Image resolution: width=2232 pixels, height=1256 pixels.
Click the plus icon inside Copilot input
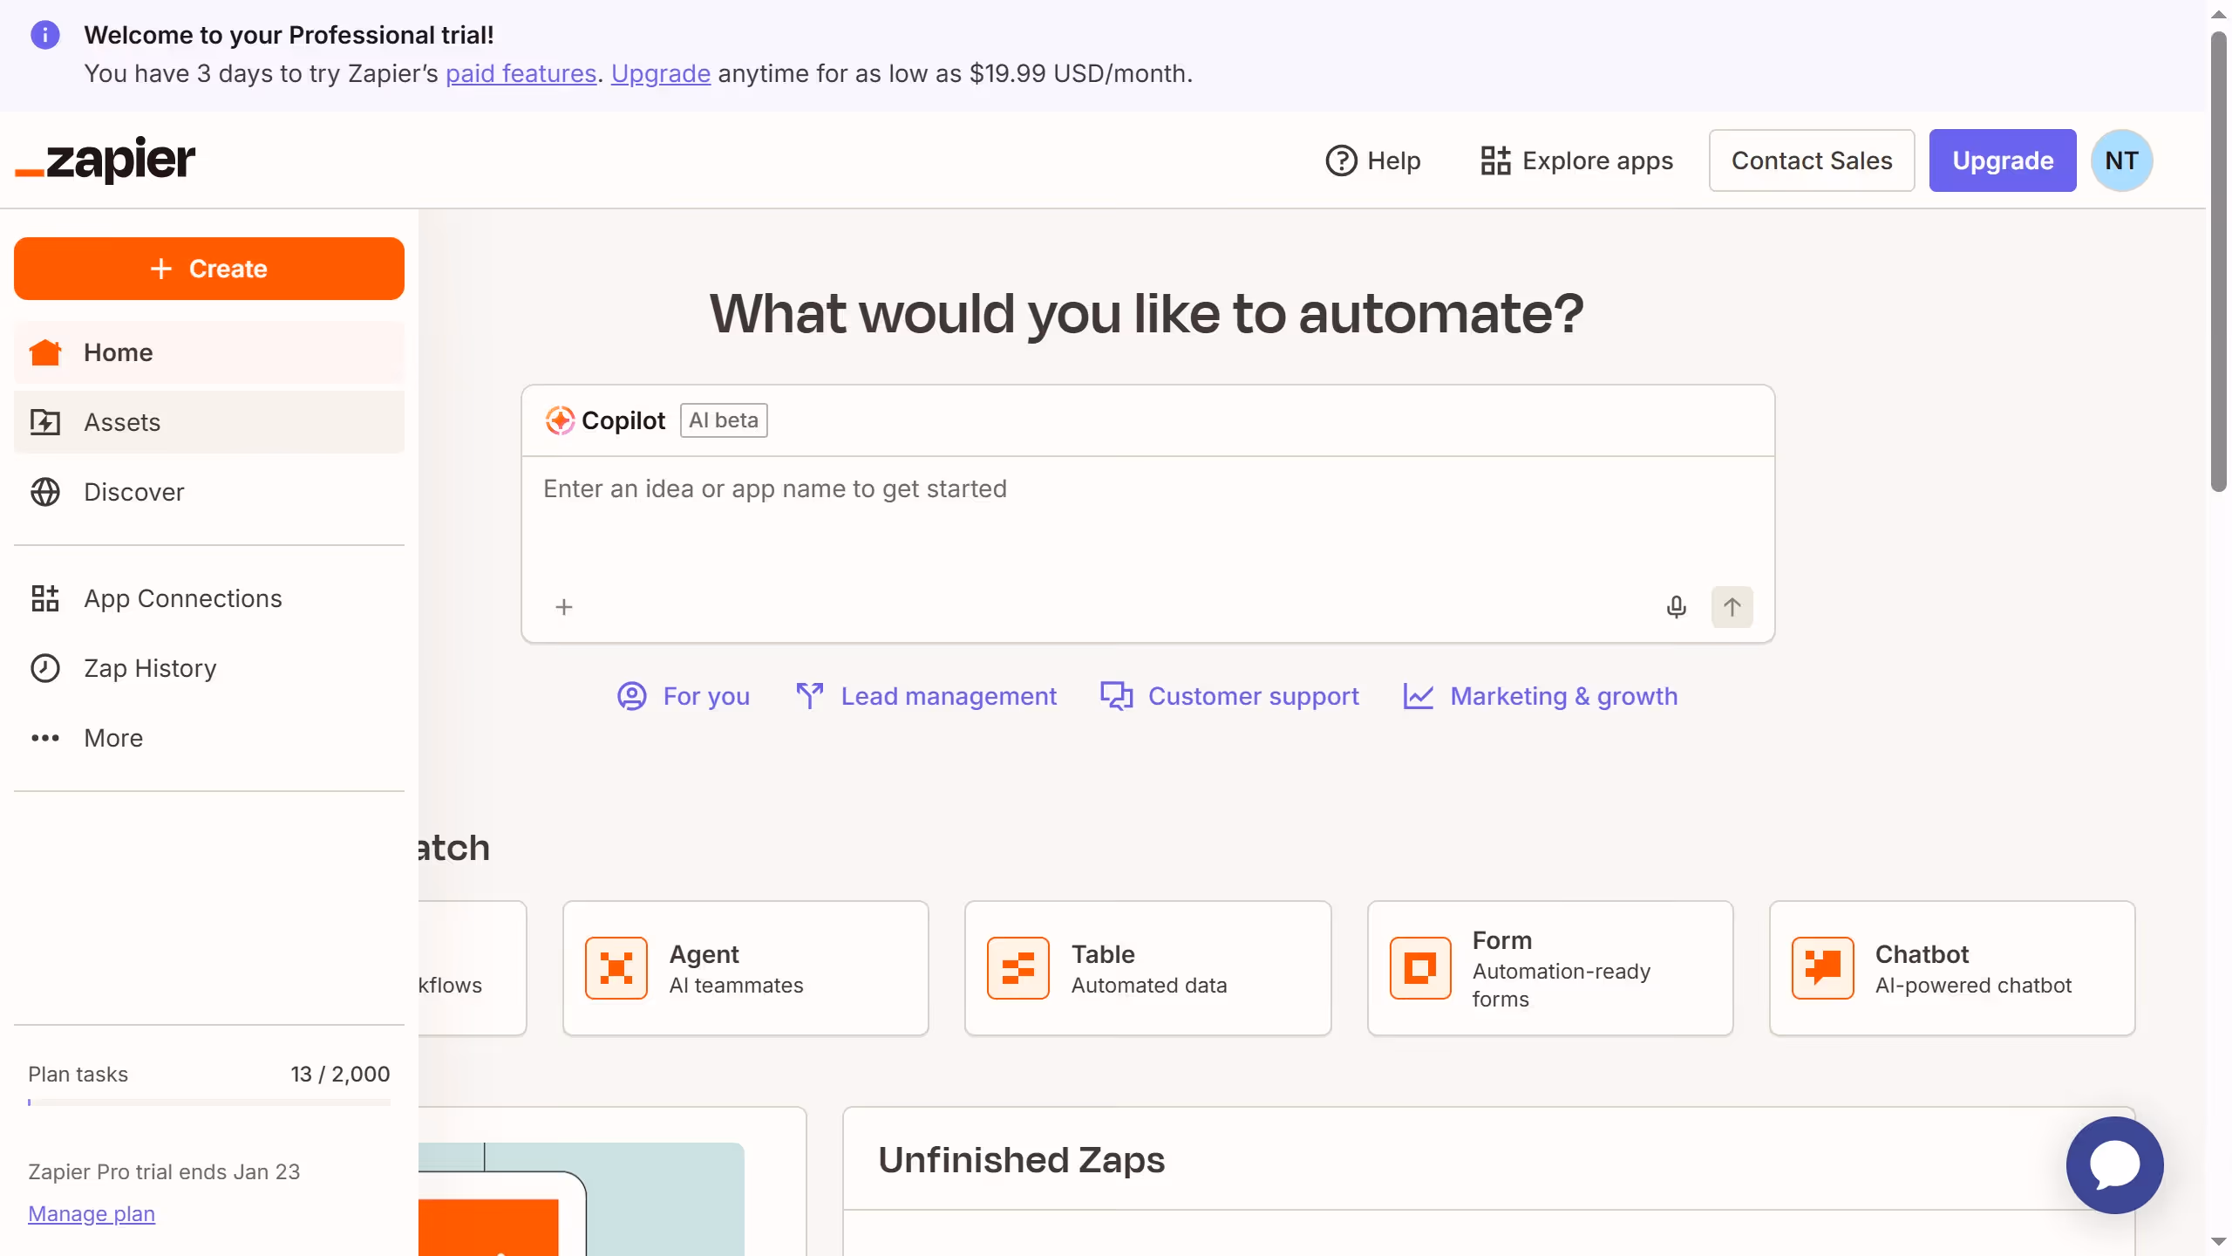pos(564,606)
